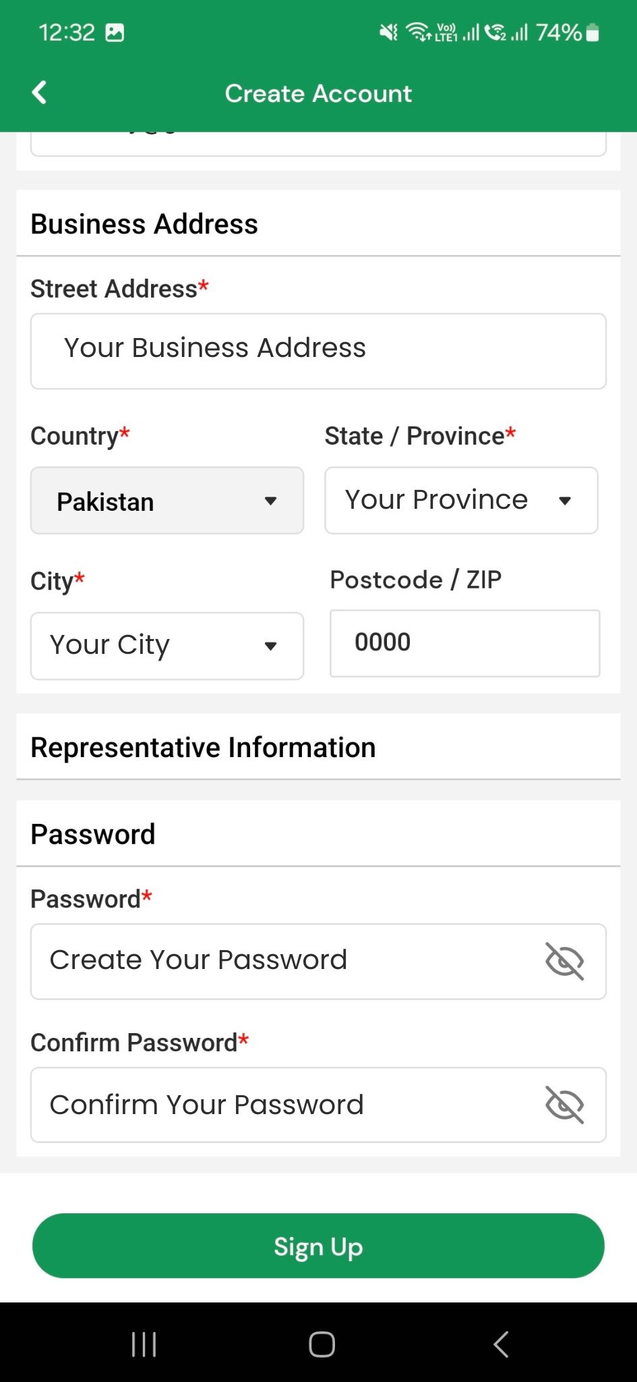Tap the battery icon in status bar
Screen dimensions: 637x1382
click(x=593, y=32)
